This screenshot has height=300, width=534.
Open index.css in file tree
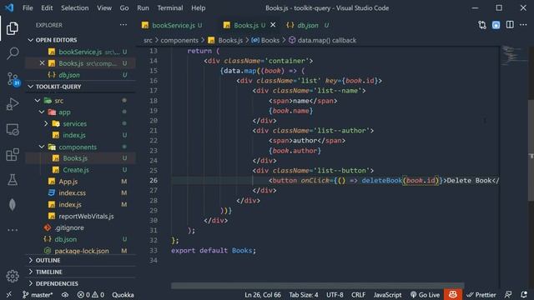coord(73,192)
